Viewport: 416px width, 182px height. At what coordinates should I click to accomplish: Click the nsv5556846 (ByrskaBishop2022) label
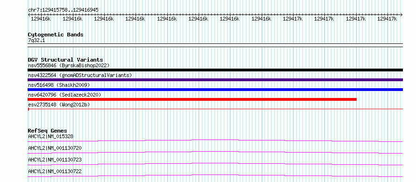coord(69,65)
